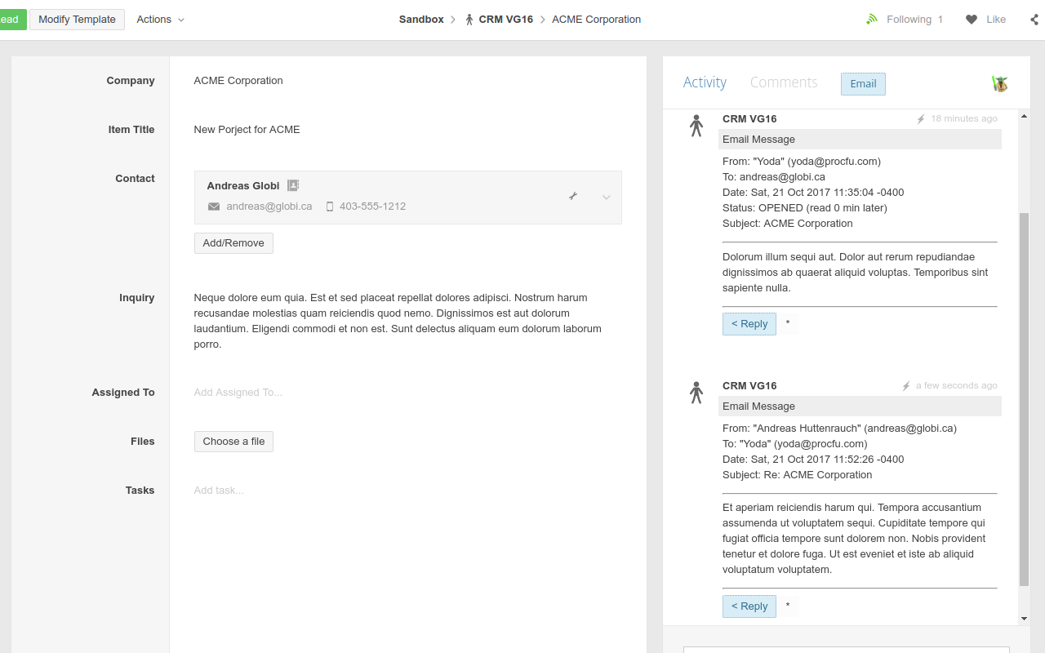This screenshot has height=653, width=1045.
Task: Click the wrench icon on Andreas Globi's card
Action: pos(573,197)
